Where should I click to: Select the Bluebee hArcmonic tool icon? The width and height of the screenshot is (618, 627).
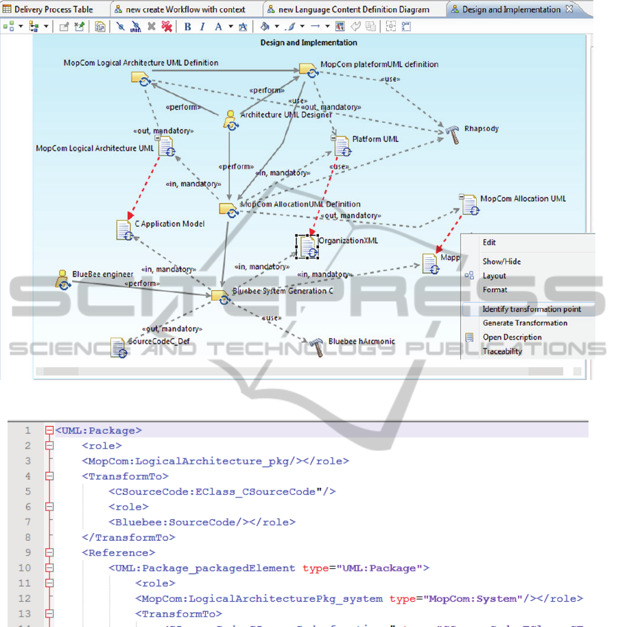316,347
